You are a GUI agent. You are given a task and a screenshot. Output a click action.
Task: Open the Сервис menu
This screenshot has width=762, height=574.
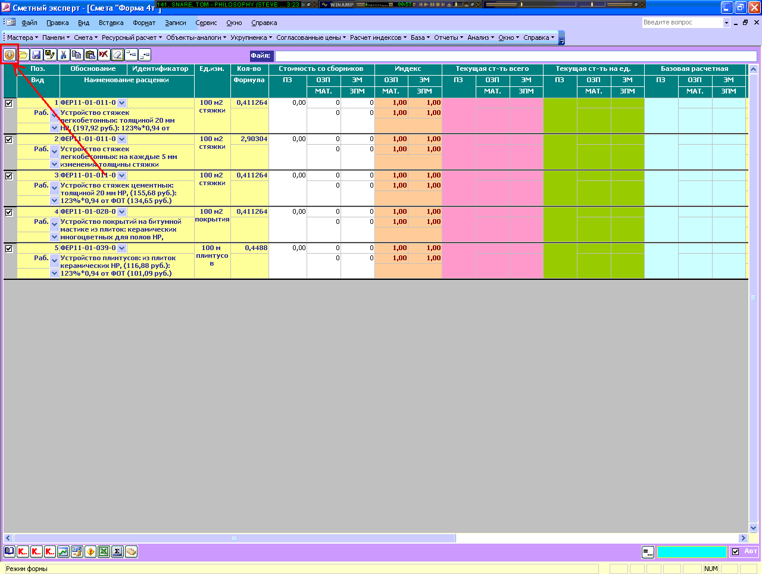[x=206, y=23]
